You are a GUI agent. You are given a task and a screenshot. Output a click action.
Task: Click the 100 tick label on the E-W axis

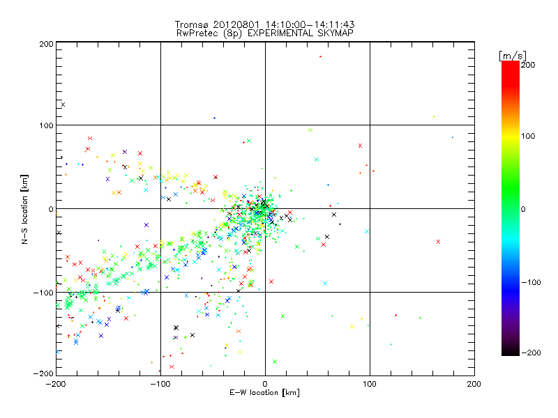[x=370, y=384]
